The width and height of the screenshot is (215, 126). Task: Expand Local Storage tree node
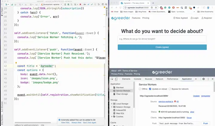(x=112, y=104)
